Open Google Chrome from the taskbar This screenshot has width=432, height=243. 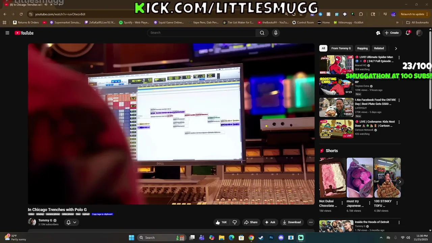tap(251, 238)
